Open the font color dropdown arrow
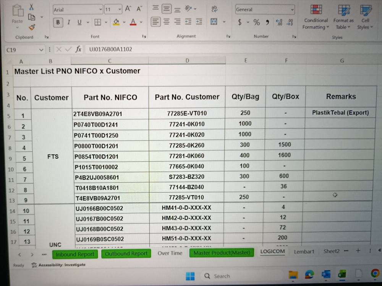Viewport: 382px width, 286px height. (141, 22)
